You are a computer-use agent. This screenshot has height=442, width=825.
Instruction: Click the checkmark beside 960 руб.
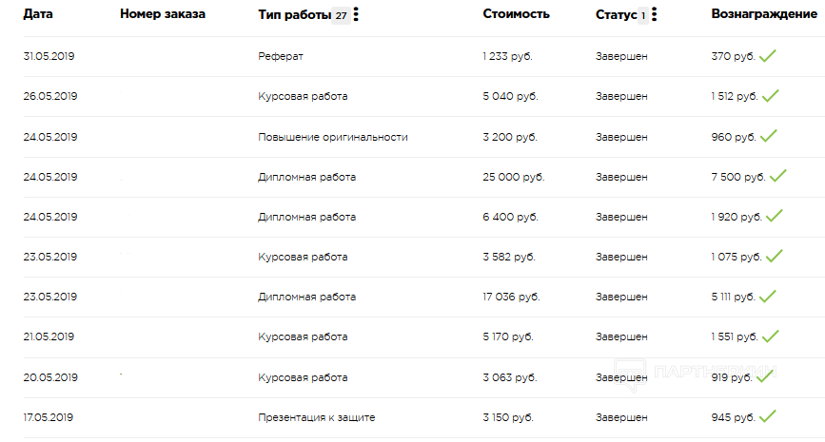pyautogui.click(x=769, y=136)
